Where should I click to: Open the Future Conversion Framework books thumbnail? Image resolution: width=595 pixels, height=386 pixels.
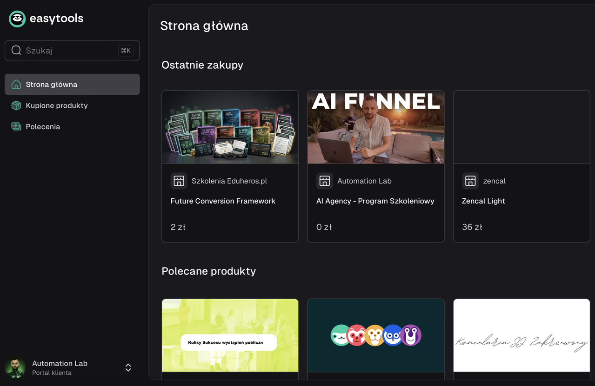(230, 127)
